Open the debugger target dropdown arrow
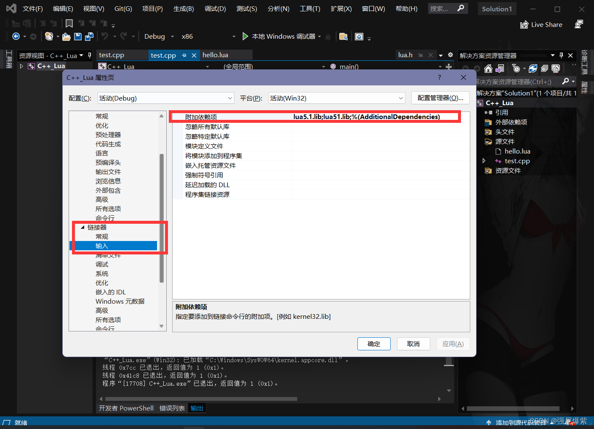 coord(320,37)
